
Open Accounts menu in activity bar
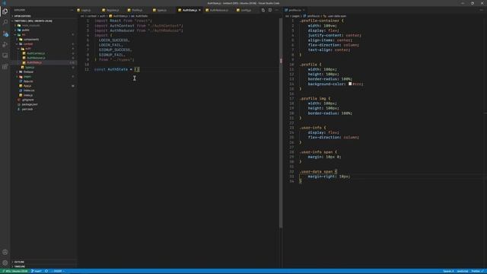[x=5, y=252]
